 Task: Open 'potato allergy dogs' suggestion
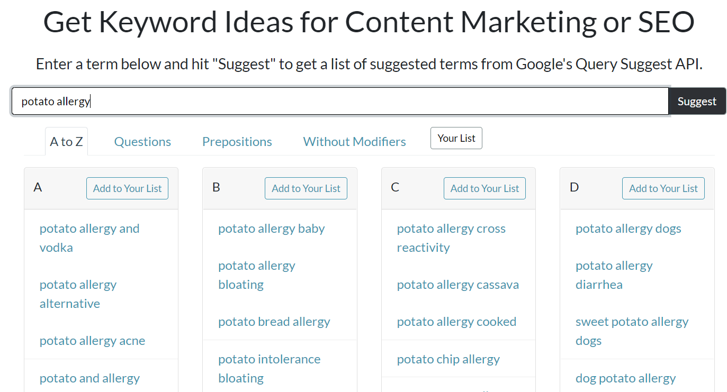pos(628,229)
